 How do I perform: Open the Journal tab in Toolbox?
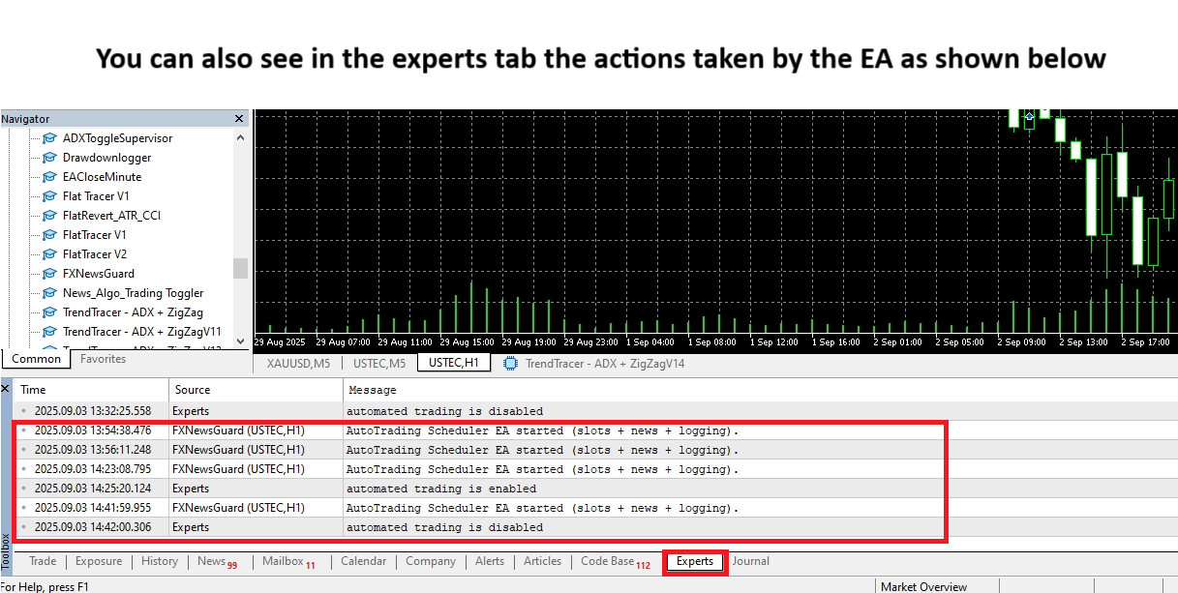click(x=751, y=561)
